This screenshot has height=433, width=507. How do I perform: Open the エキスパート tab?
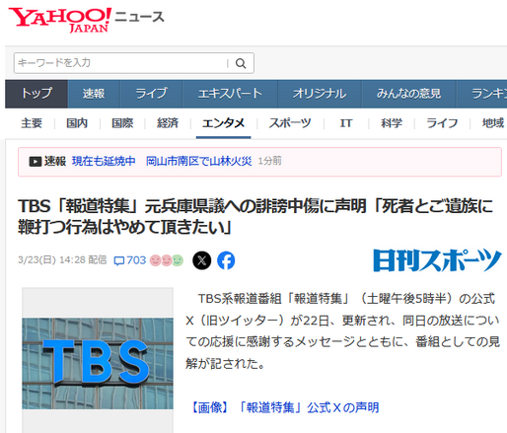(230, 94)
